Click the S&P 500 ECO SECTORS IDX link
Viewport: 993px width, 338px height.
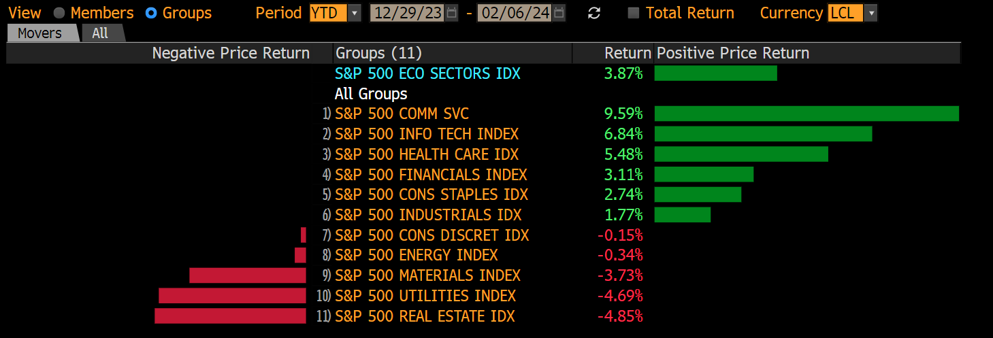point(427,73)
